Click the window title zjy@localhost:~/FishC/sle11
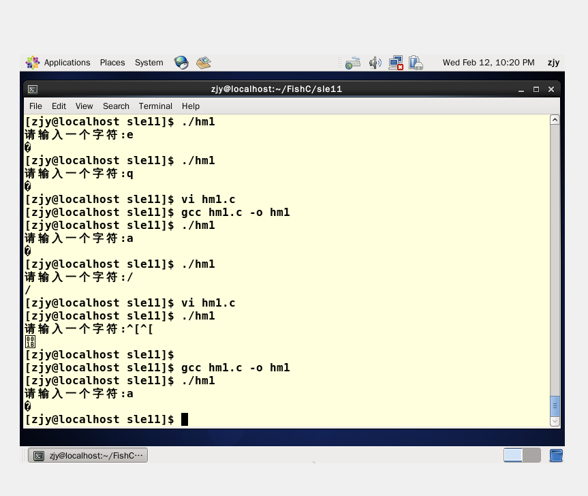 (277, 89)
